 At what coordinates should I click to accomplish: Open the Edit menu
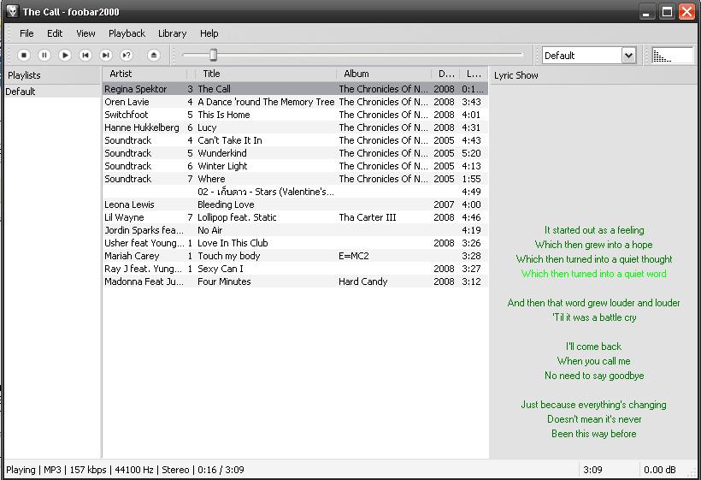click(x=55, y=33)
